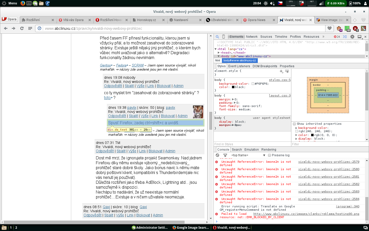
Task: Open the green extension icon with badge 60
Action: 347,28
